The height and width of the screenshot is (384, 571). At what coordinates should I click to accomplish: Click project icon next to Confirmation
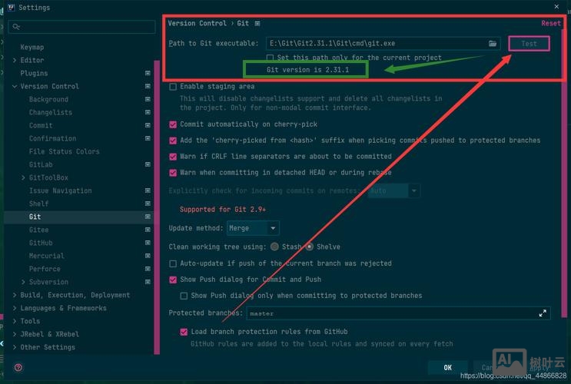coord(148,138)
